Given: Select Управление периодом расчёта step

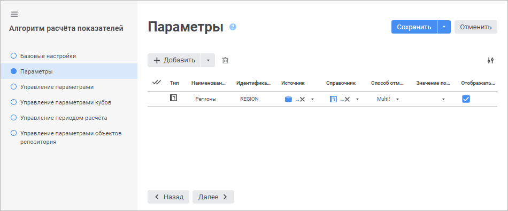Looking at the screenshot, I should pyautogui.click(x=59, y=118).
